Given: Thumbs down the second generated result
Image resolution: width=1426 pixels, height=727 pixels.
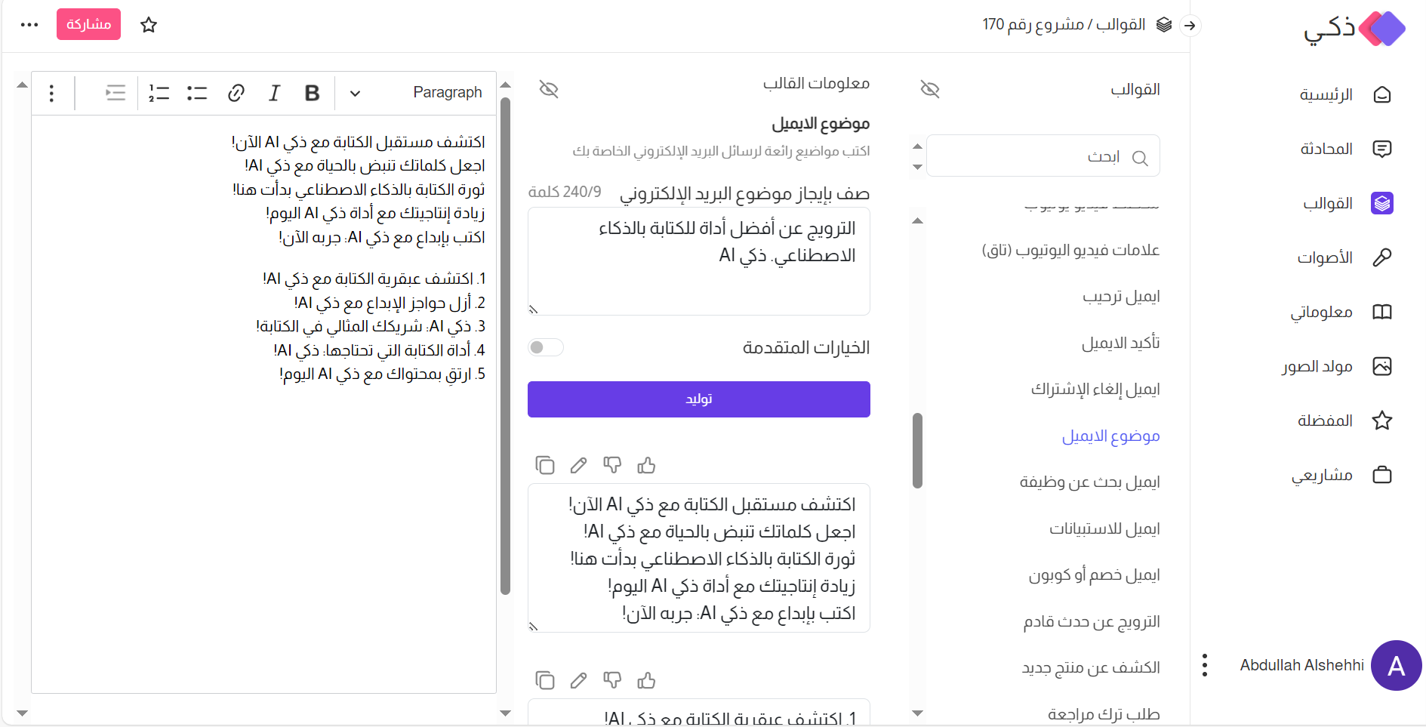Looking at the screenshot, I should (612, 680).
